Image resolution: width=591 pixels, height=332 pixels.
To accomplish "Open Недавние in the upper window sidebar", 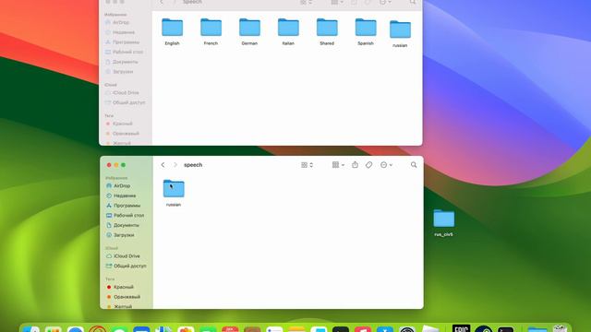I will [x=125, y=32].
